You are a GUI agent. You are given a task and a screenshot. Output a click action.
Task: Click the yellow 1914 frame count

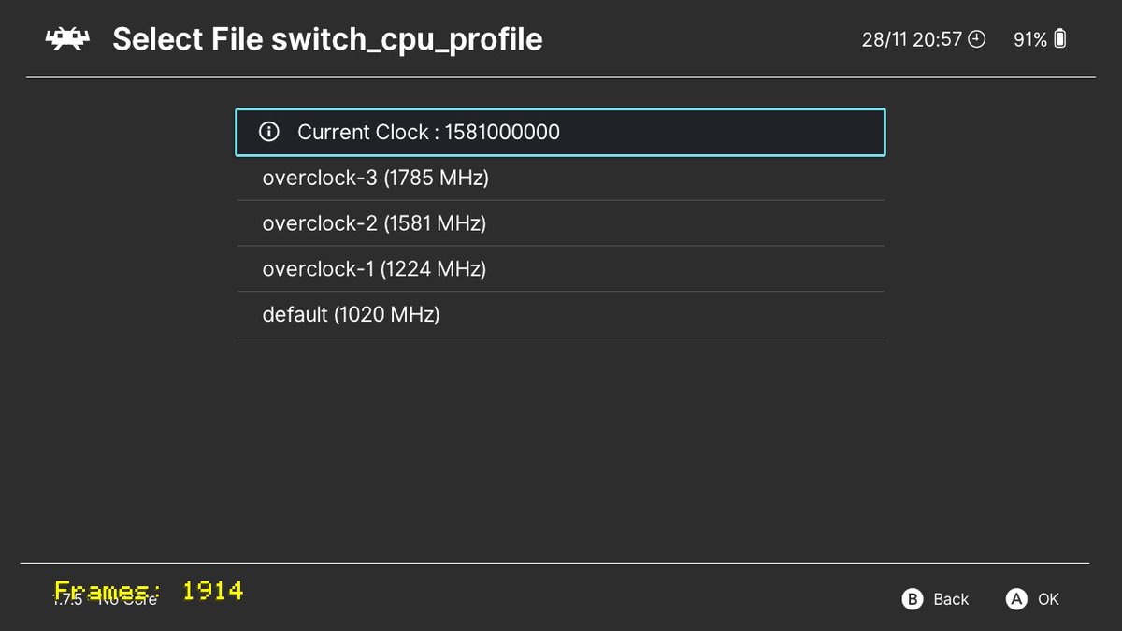(212, 591)
